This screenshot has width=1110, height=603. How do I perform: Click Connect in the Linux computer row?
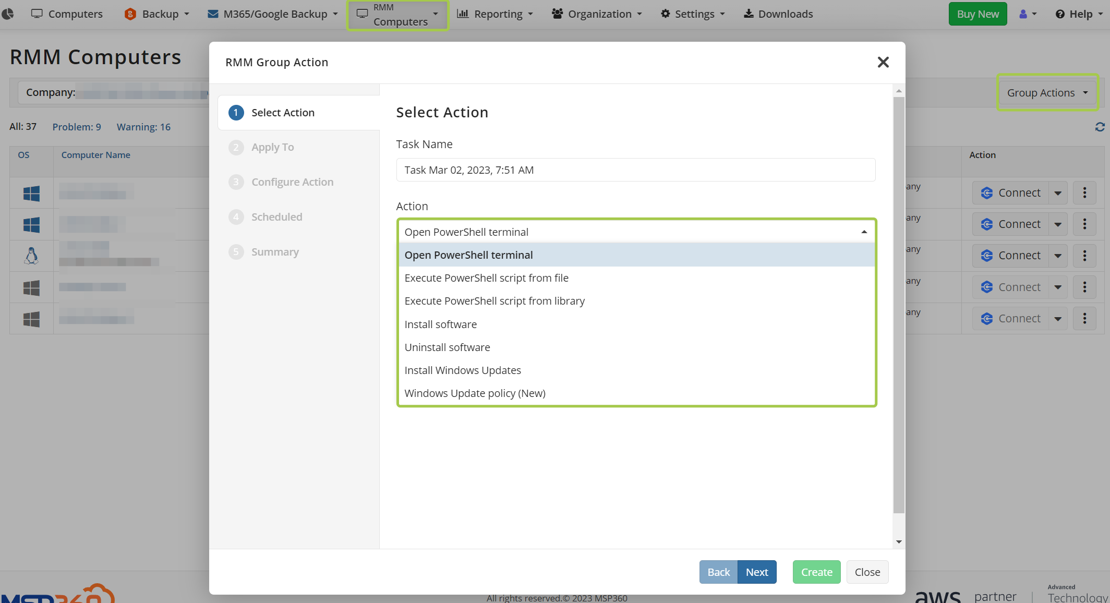tap(1010, 256)
